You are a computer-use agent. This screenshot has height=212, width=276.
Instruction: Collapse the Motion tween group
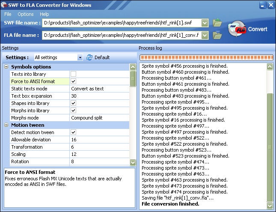click(x=6, y=125)
